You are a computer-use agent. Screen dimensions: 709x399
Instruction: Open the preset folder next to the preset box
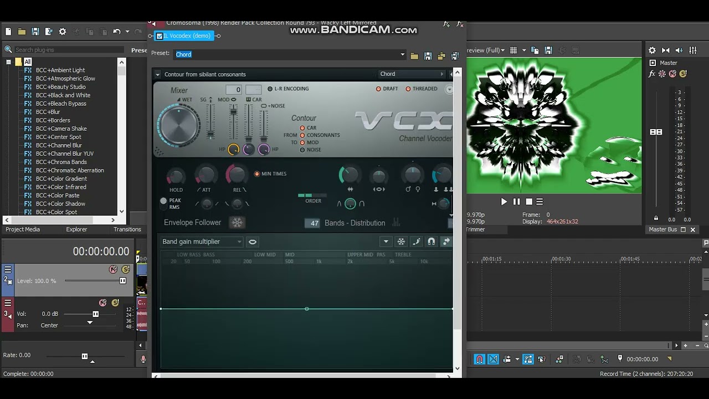414,56
